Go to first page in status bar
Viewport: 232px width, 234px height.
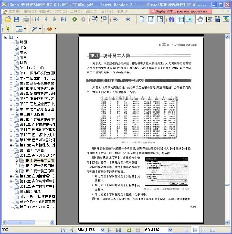(63, 230)
